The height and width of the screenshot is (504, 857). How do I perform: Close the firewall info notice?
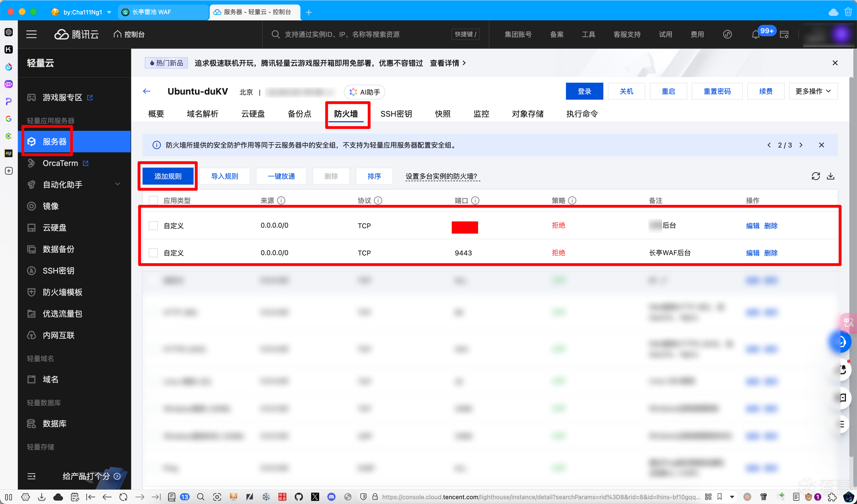[x=821, y=145]
